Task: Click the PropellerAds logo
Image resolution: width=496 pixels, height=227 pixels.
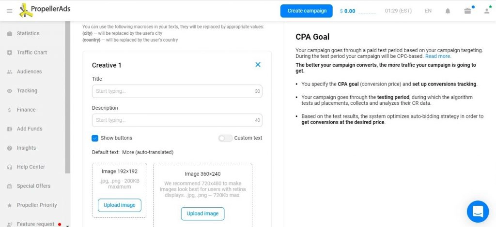Action: [45, 10]
